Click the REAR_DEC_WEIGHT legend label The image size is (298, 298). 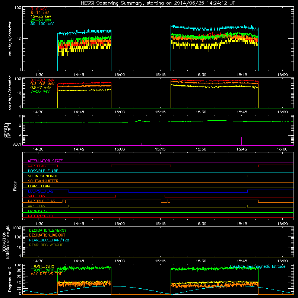click(46, 245)
